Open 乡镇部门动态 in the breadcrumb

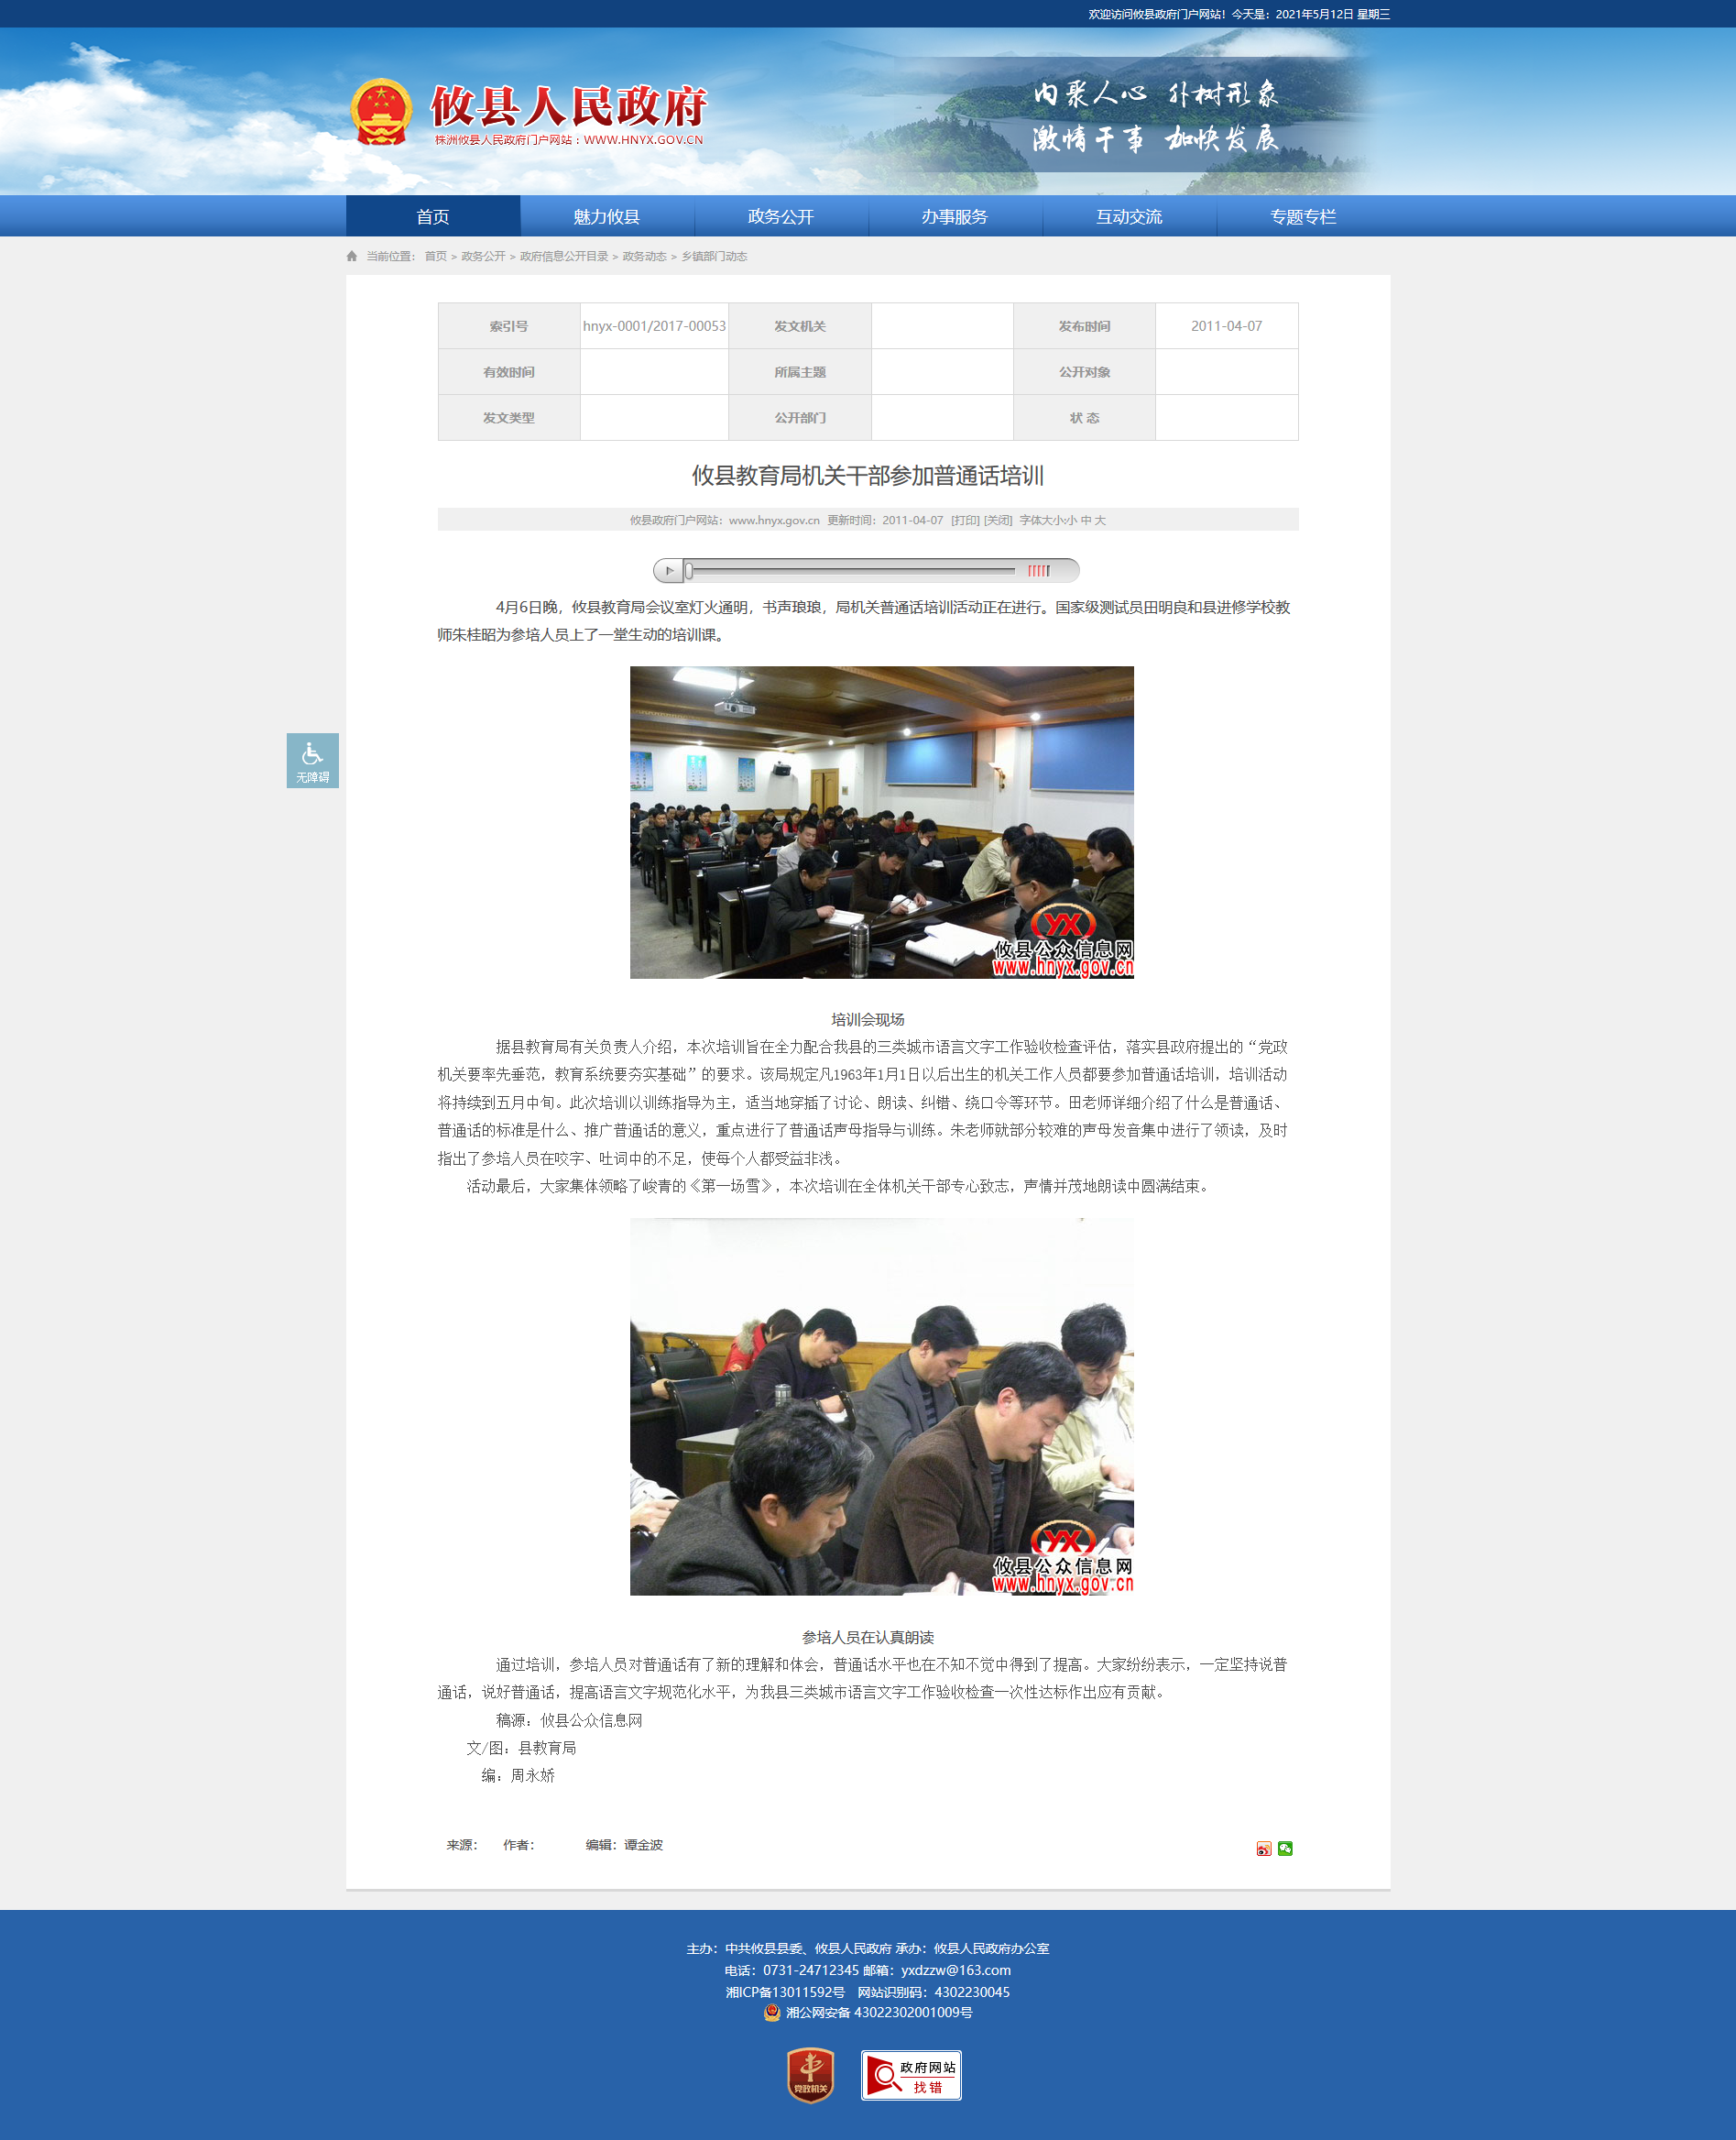714,256
